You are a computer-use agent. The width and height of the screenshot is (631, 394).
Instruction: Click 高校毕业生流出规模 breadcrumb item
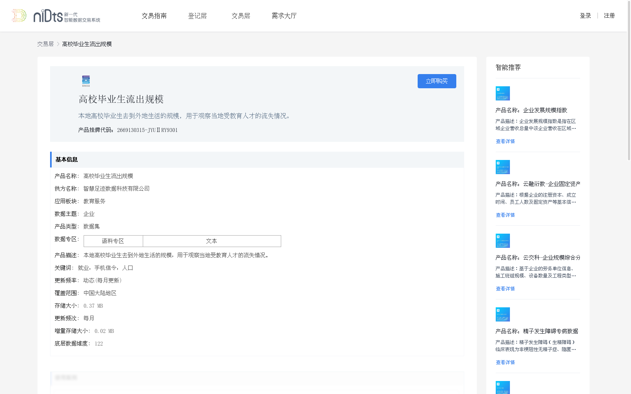(87, 44)
